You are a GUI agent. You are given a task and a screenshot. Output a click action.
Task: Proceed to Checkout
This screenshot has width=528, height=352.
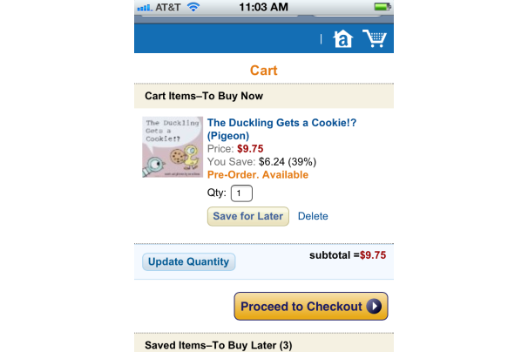pos(301,307)
